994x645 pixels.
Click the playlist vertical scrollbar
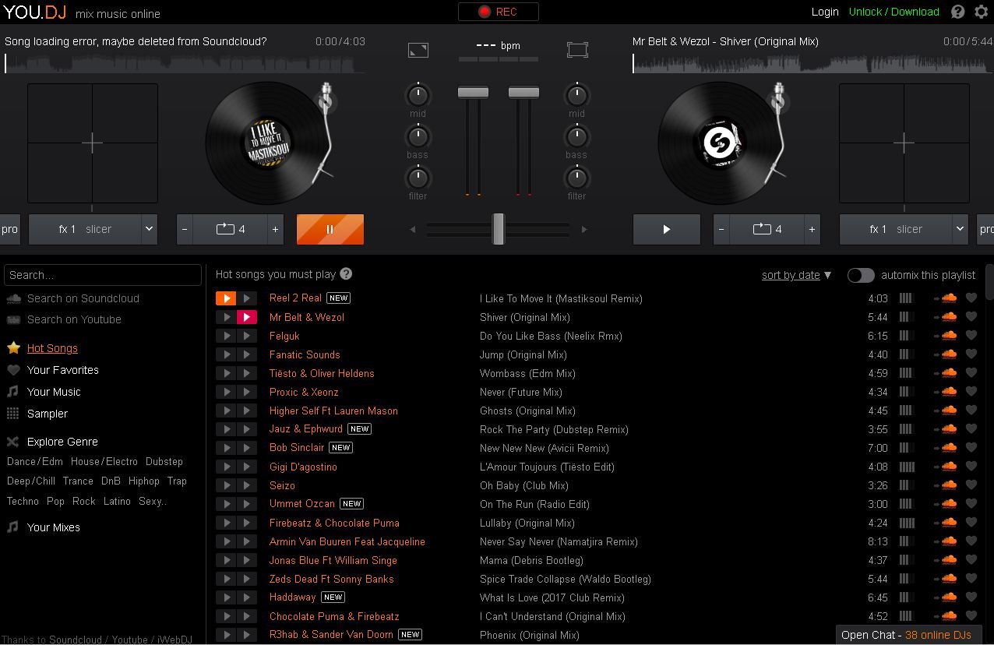(x=989, y=282)
